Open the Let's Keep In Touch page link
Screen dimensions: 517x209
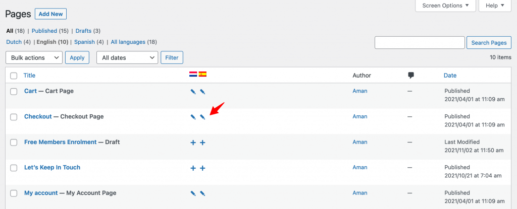point(52,168)
